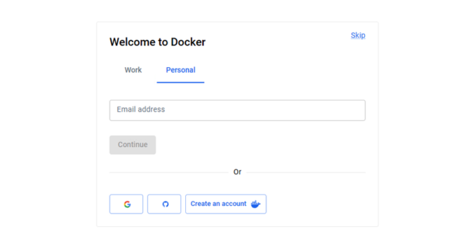Click the Skip link
This screenshot has height=252, width=449.
[x=358, y=36]
